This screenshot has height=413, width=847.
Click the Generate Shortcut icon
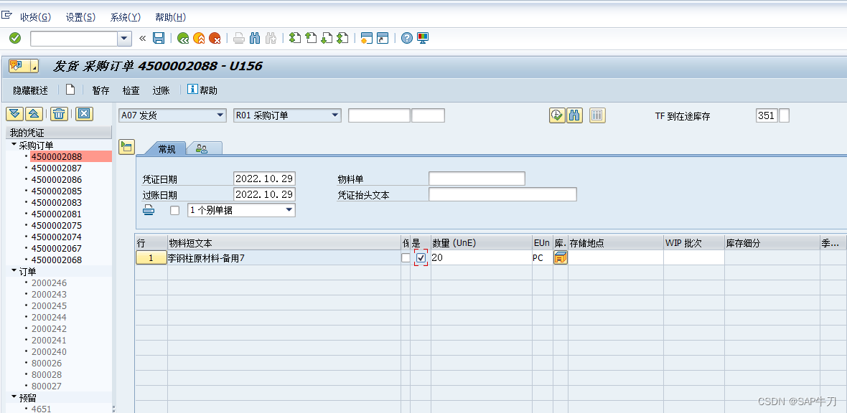point(383,38)
